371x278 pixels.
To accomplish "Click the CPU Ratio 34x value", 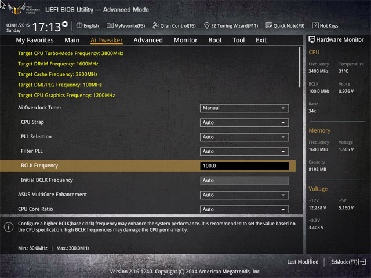I will (x=312, y=111).
